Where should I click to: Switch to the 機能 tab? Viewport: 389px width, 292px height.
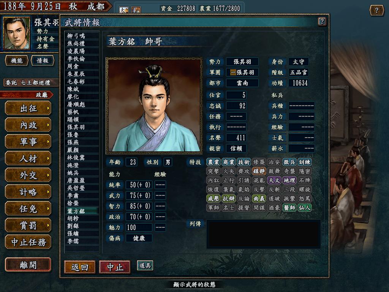click(x=17, y=60)
